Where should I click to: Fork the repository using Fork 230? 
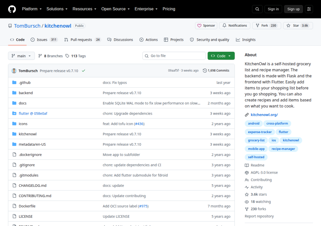(266, 26)
